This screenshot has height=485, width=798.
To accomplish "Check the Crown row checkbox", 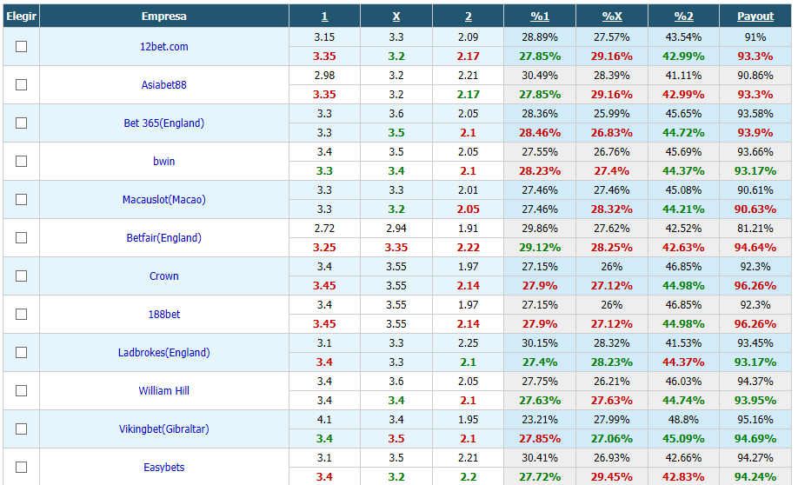I will pyautogui.click(x=22, y=276).
